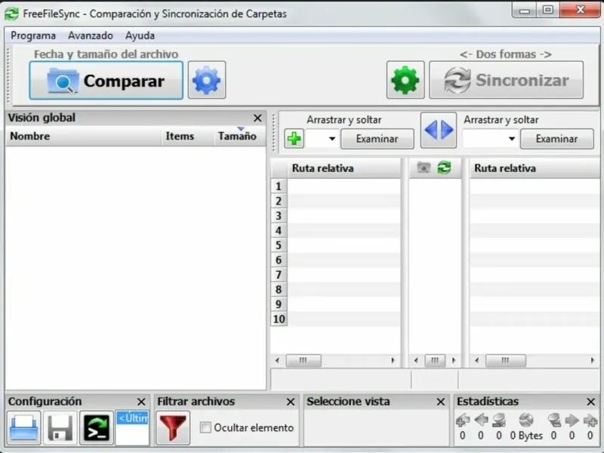Click left grid scroll right arrow
Image resolution: width=604 pixels, height=453 pixels.
pos(393,361)
